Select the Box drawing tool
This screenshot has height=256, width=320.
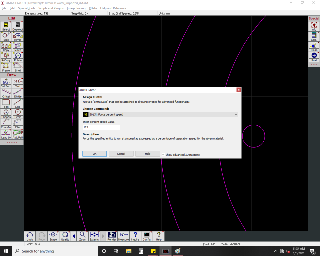click(6, 103)
